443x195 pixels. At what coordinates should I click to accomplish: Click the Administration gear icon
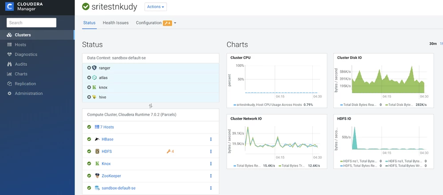click(9, 94)
